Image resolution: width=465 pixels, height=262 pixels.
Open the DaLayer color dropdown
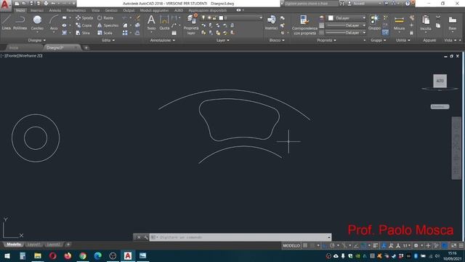tap(364, 18)
